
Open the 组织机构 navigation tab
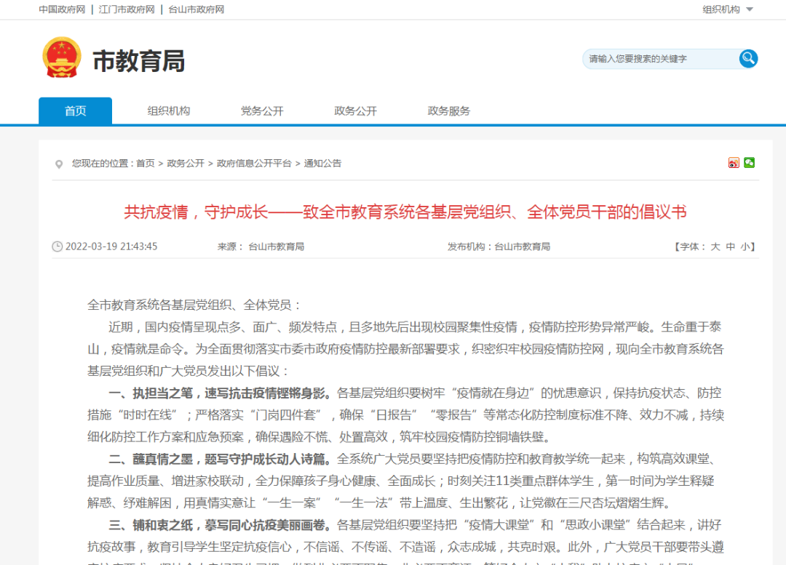pos(168,111)
